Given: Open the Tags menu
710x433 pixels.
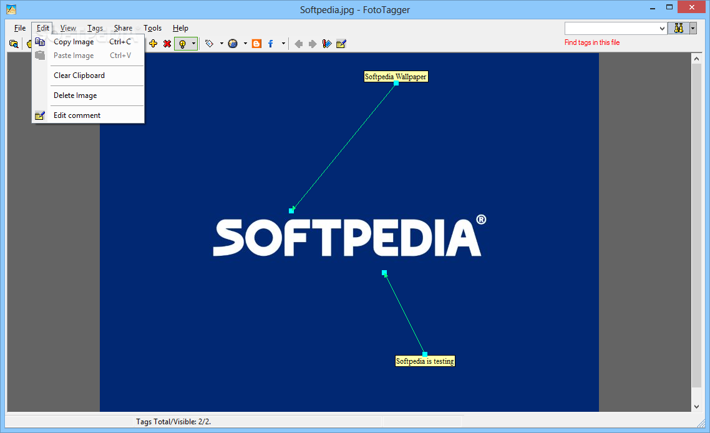Looking at the screenshot, I should pyautogui.click(x=95, y=28).
